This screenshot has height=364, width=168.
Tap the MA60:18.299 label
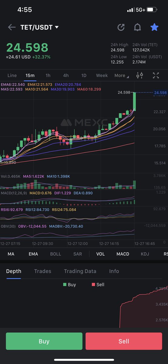(x=89, y=89)
